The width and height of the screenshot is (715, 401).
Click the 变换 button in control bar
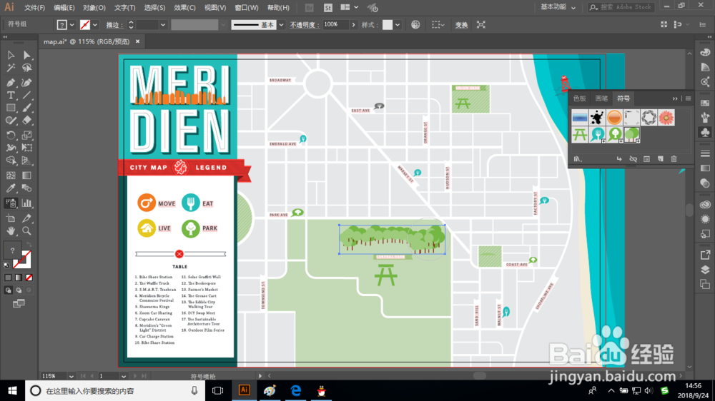coord(461,25)
